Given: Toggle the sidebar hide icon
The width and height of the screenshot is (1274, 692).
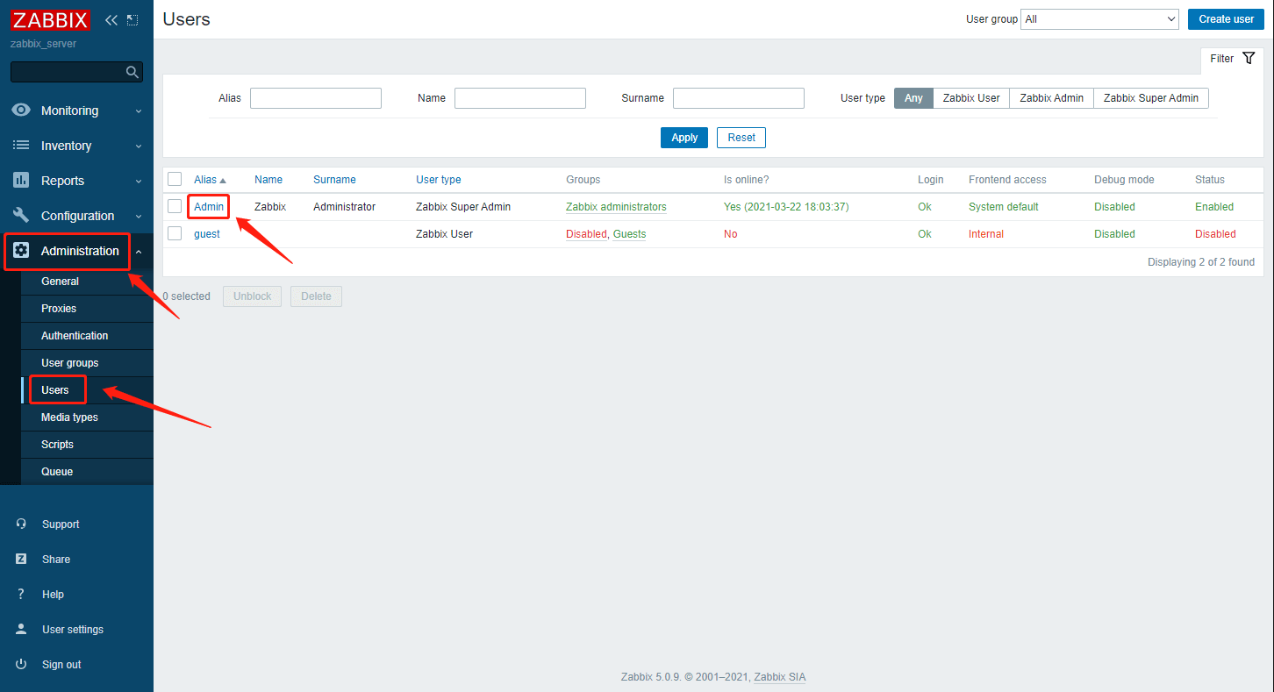Looking at the screenshot, I should pyautogui.click(x=132, y=20).
